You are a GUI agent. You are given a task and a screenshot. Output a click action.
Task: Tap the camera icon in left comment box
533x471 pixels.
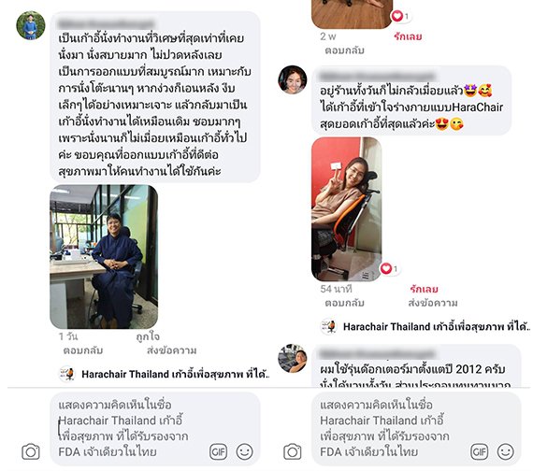point(31,451)
